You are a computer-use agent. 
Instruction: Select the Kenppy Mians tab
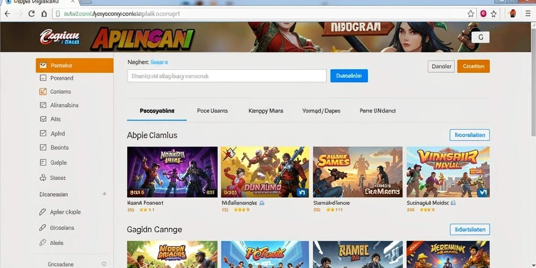point(265,111)
